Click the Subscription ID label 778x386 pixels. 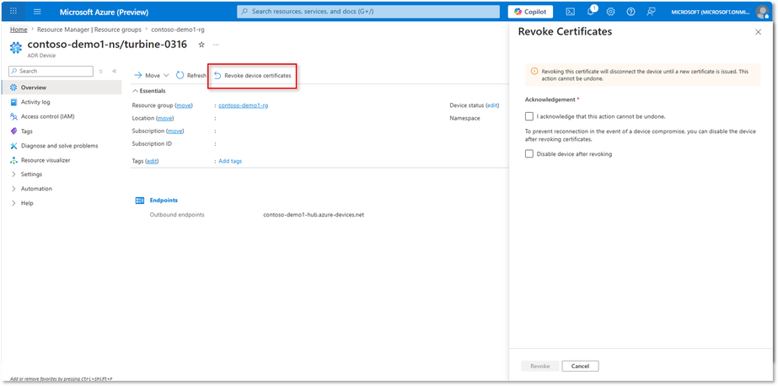pyautogui.click(x=152, y=144)
